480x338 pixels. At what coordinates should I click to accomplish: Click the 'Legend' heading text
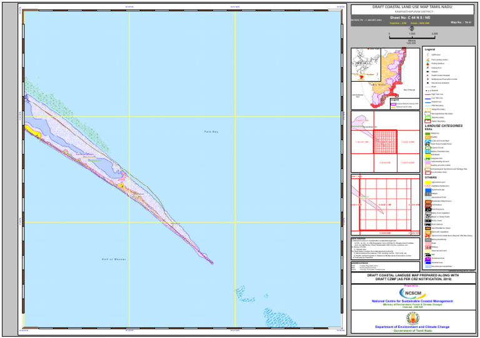tap(430, 49)
